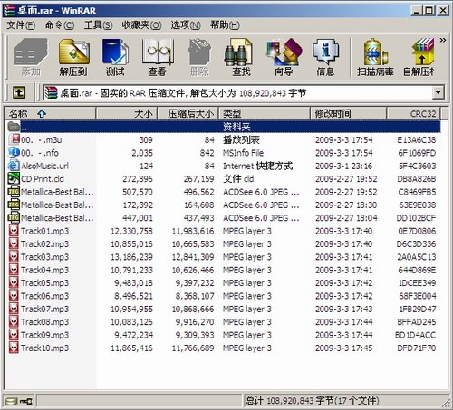Select the Track09.mp3 file name
Viewport: 453px width, 410px height.
(x=44, y=335)
